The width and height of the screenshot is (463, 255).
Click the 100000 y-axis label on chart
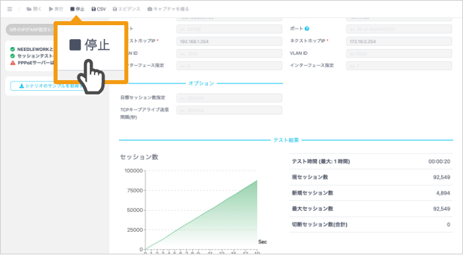134,171
